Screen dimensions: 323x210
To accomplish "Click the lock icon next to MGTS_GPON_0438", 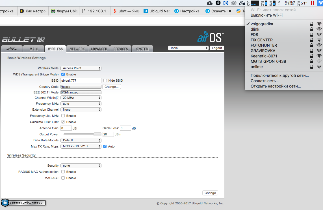I will [x=312, y=61].
